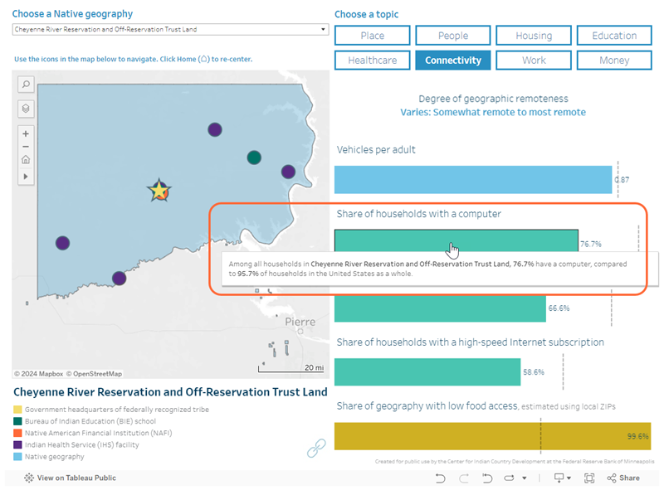
Task: Select the Healthcare topic
Action: [372, 60]
